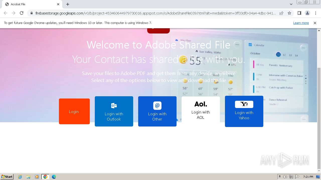
Task: Click the 7:21 PM taskbar clock
Action: click(308, 177)
